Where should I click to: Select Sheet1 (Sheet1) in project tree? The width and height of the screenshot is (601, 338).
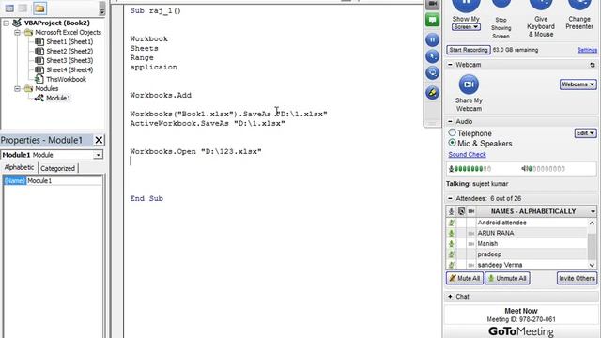69,41
